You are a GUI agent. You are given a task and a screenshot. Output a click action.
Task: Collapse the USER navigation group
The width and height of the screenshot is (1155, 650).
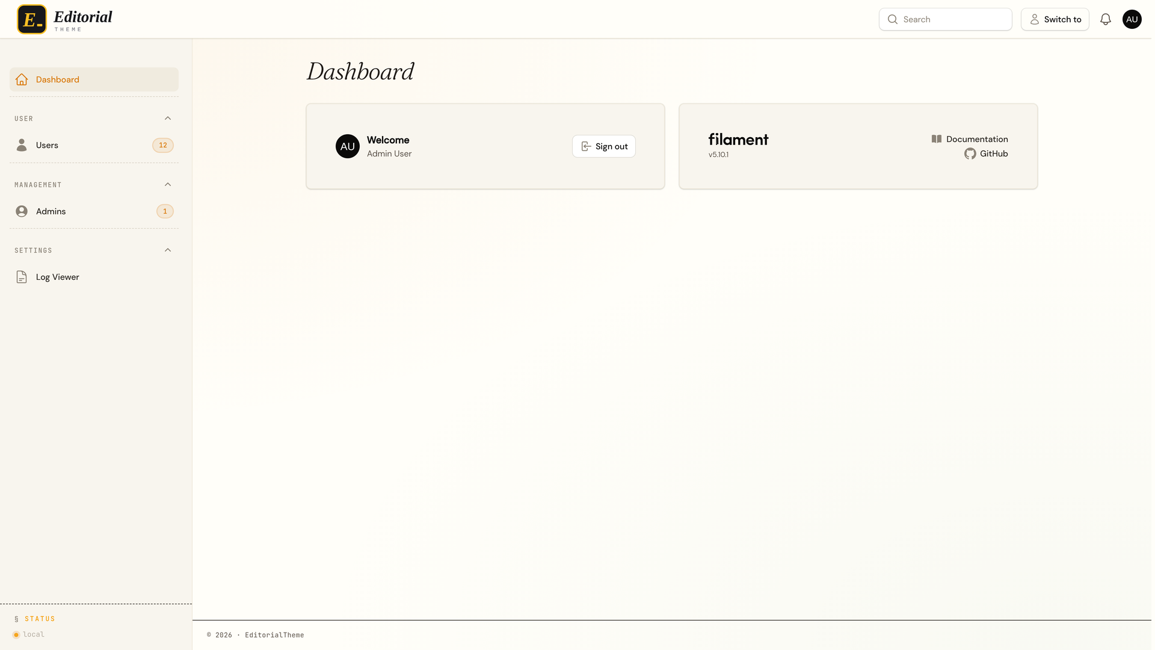pos(168,119)
